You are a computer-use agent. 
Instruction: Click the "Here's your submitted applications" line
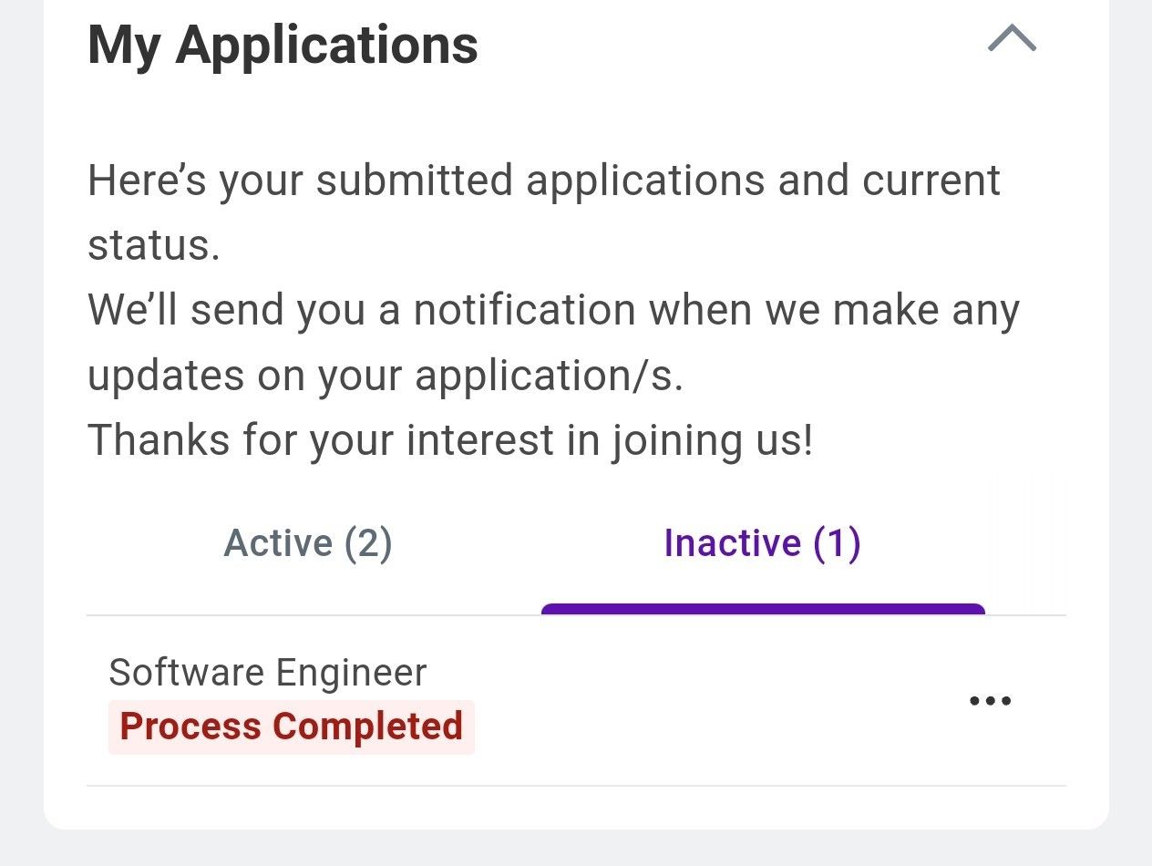point(544,180)
